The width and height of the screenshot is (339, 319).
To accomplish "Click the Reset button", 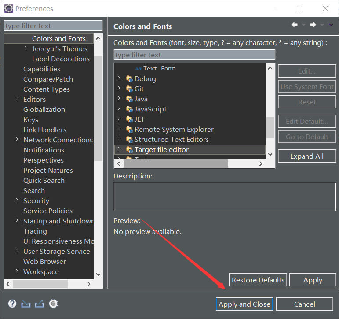I will 307,102.
